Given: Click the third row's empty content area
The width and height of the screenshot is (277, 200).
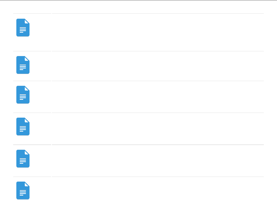Looking at the screenshot, I should pyautogui.click(x=158, y=97).
